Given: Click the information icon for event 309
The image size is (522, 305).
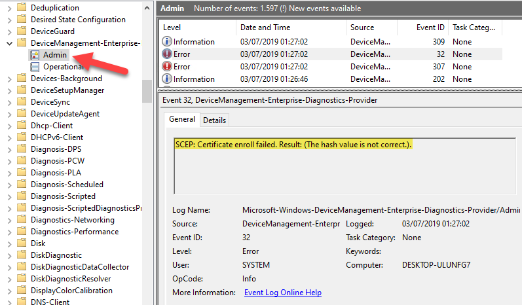Looking at the screenshot, I should 168,42.
